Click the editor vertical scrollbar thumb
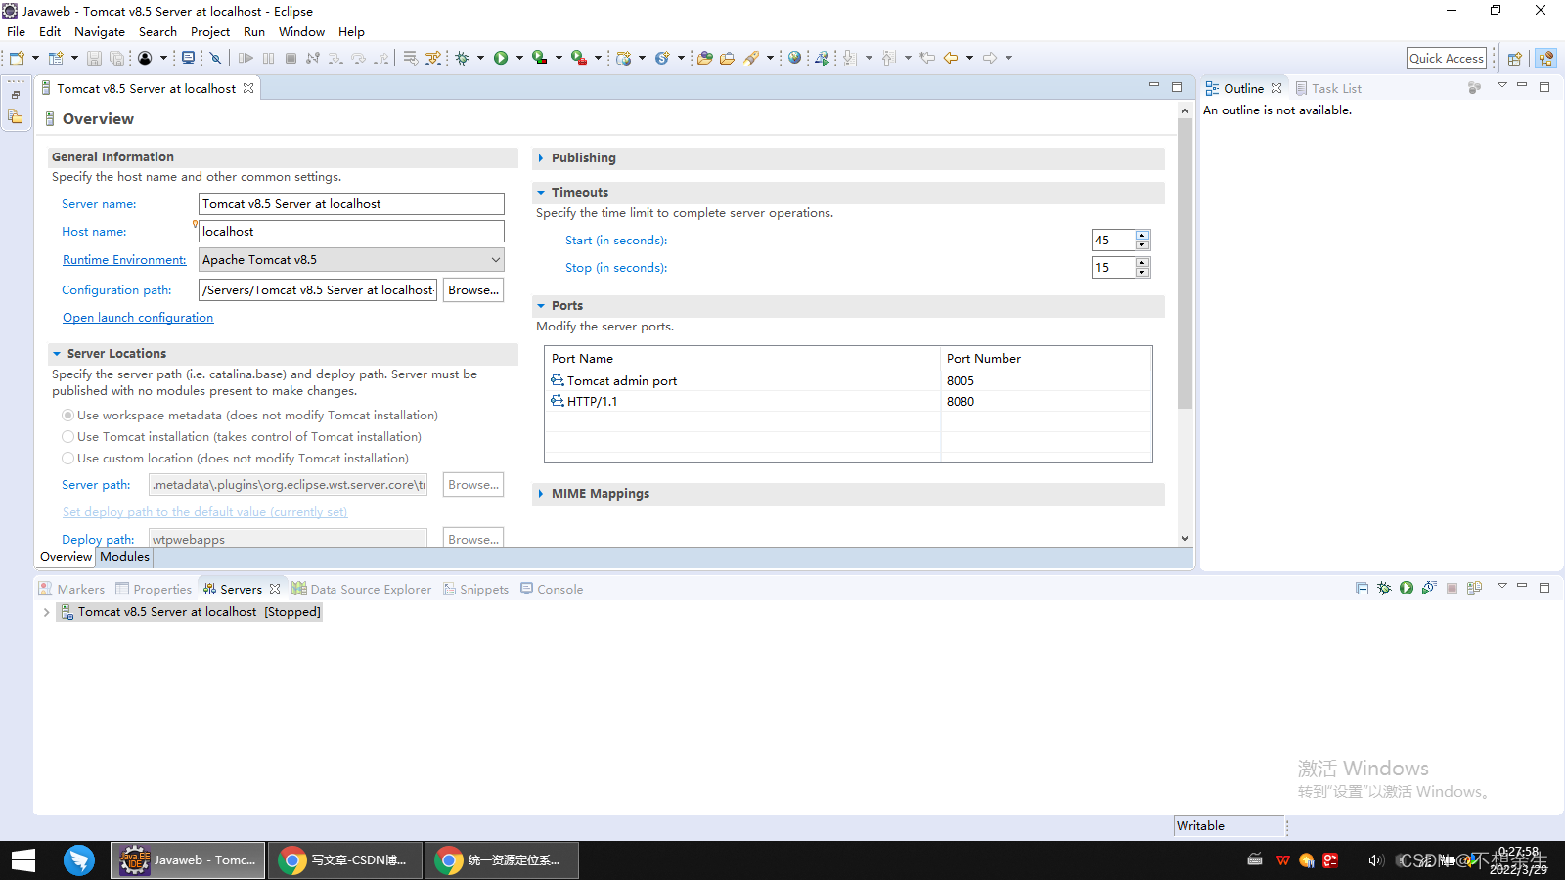 (1185, 264)
